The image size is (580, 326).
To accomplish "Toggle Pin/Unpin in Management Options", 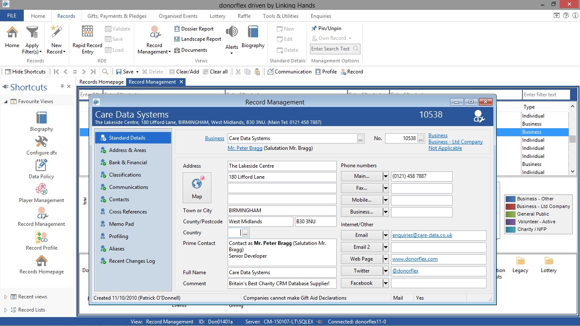I will (x=326, y=28).
